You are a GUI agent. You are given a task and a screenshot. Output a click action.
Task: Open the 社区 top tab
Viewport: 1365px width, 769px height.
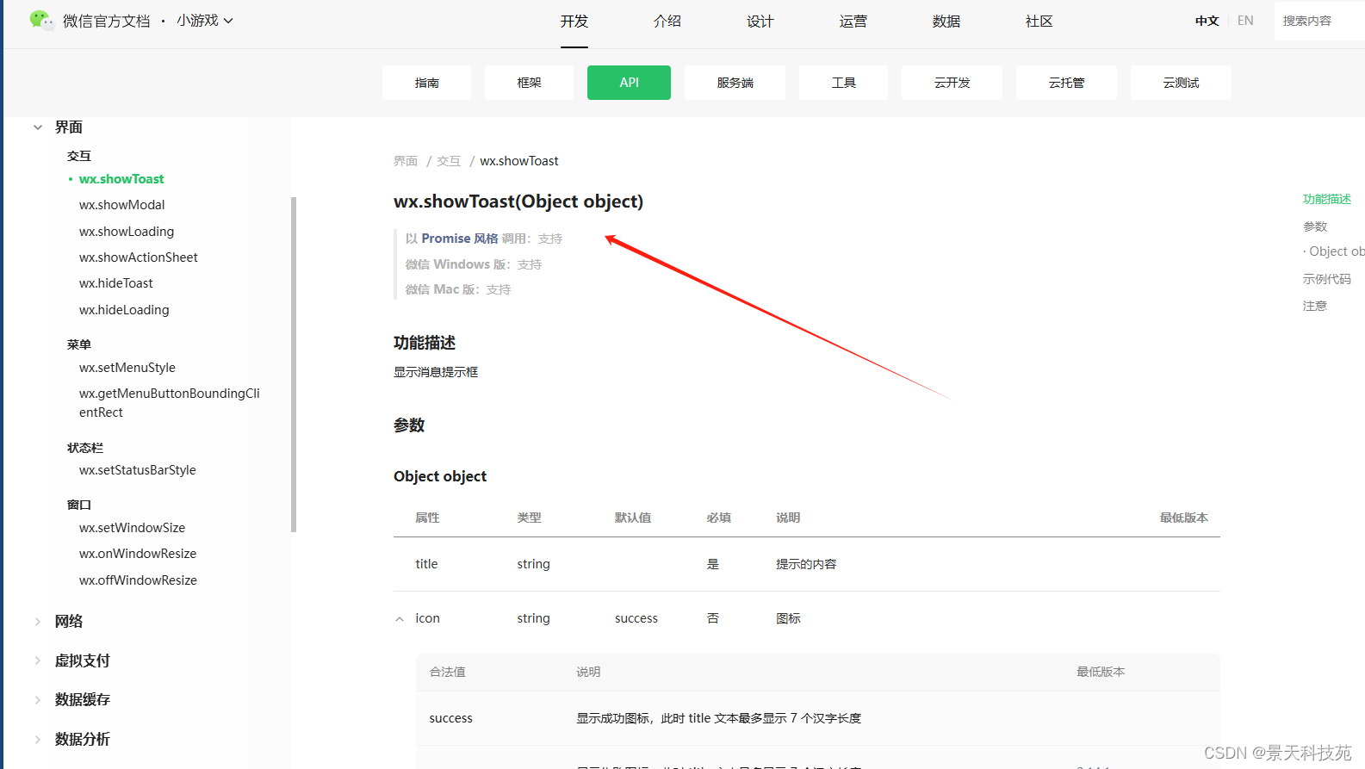coord(1039,22)
